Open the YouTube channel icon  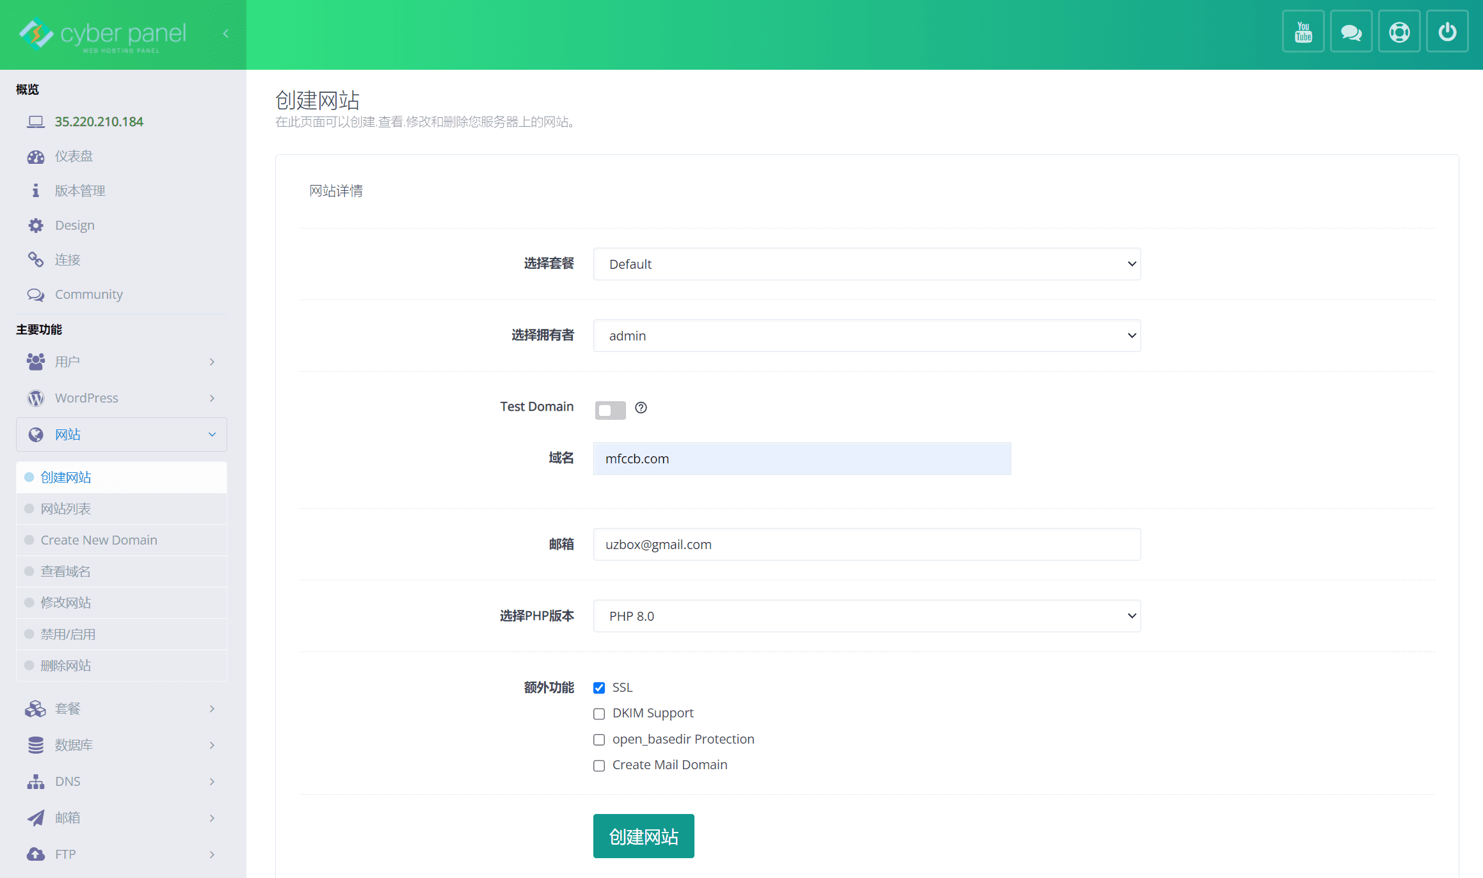pos(1303,31)
